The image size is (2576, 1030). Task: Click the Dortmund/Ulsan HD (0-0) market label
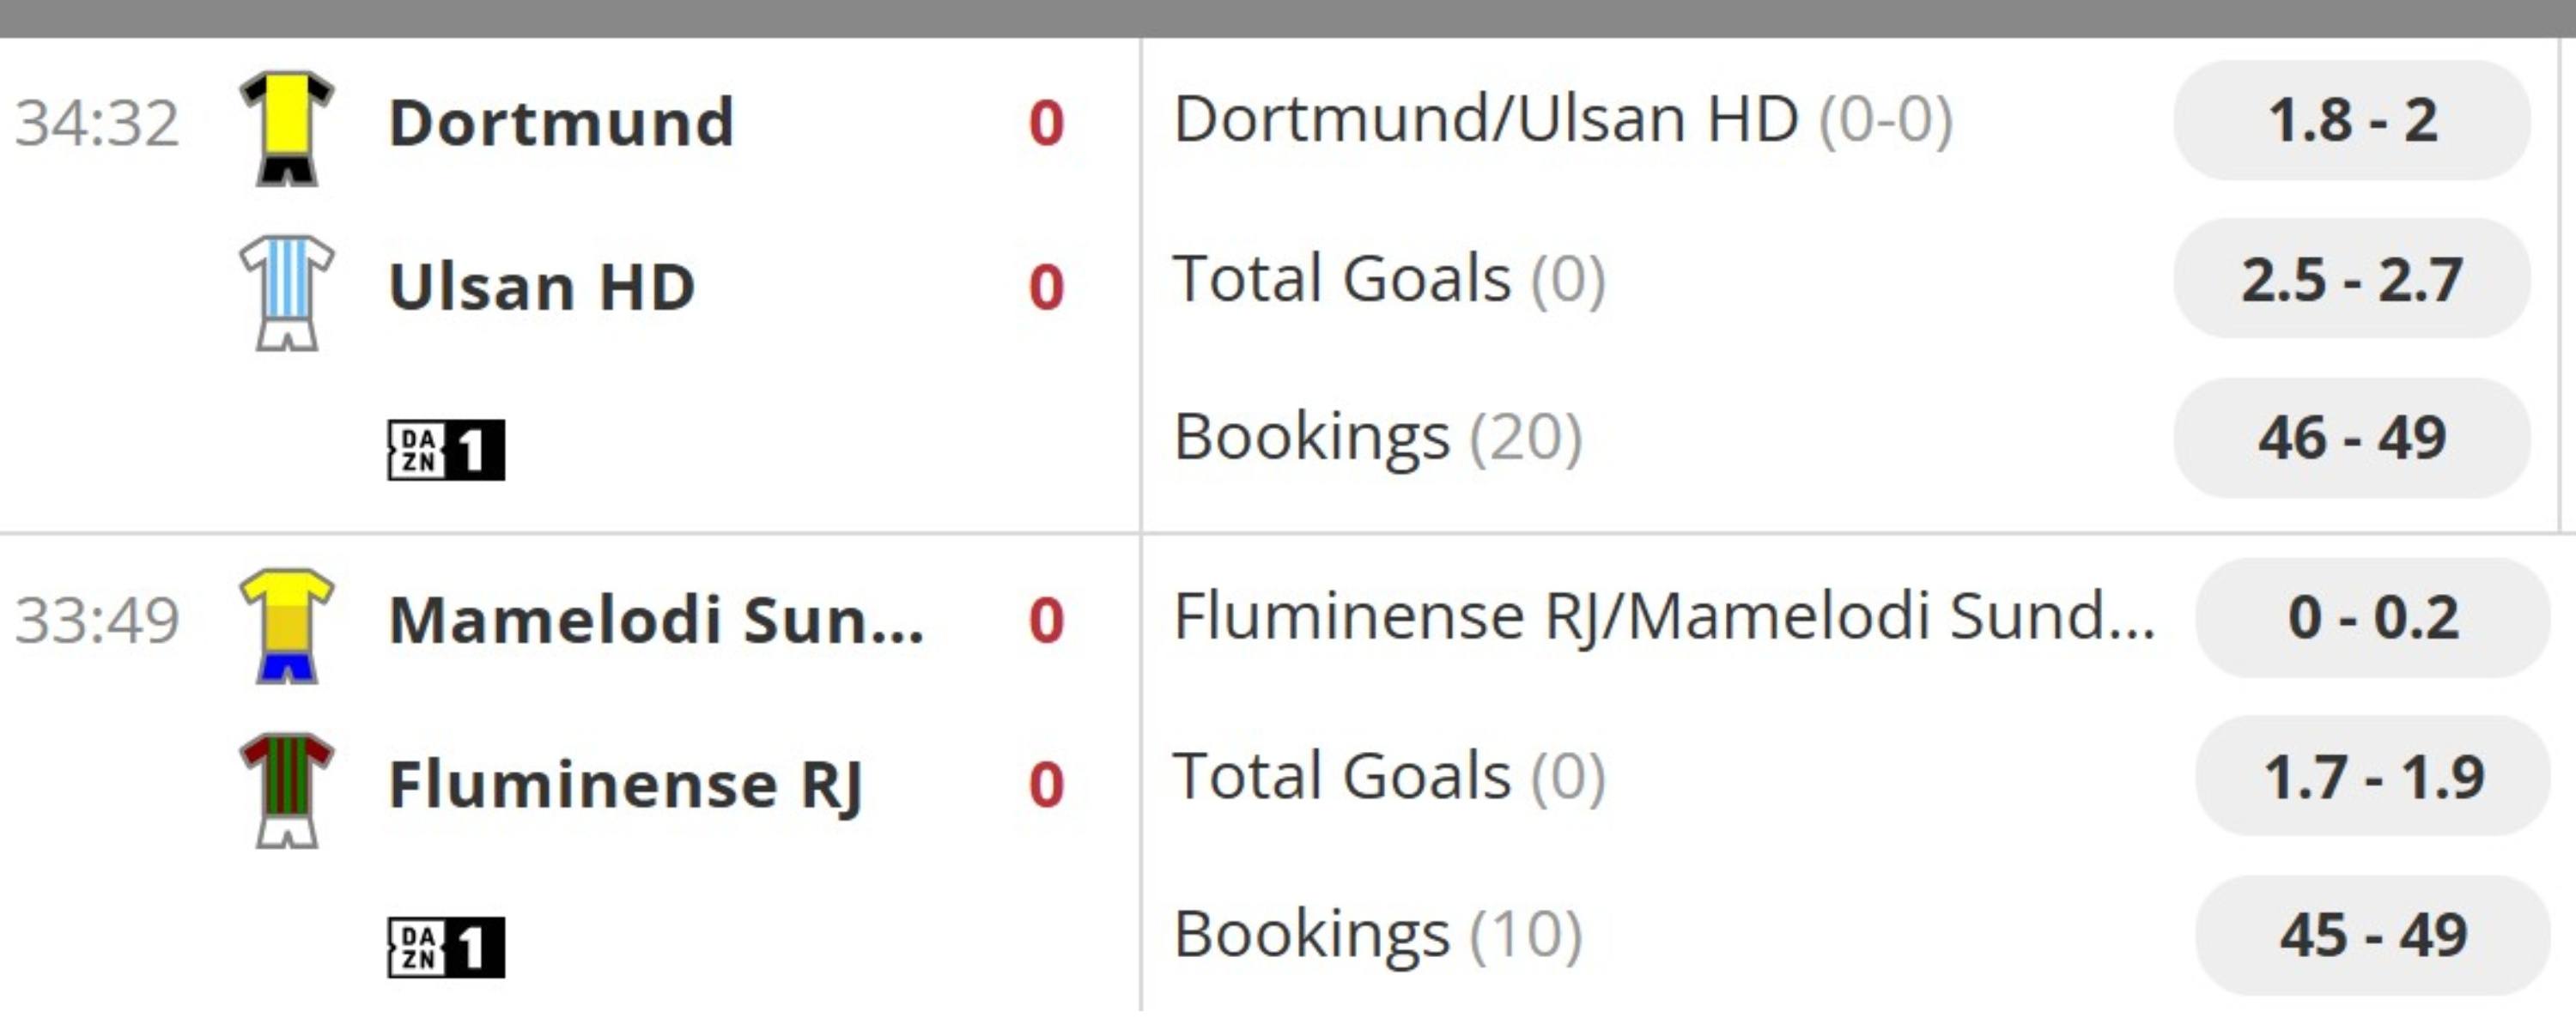pyautogui.click(x=1562, y=120)
